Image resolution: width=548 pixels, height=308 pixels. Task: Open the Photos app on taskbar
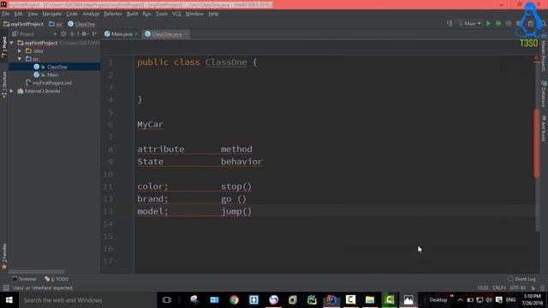408,300
